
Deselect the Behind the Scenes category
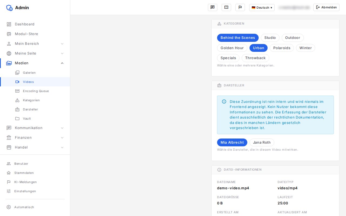click(238, 38)
